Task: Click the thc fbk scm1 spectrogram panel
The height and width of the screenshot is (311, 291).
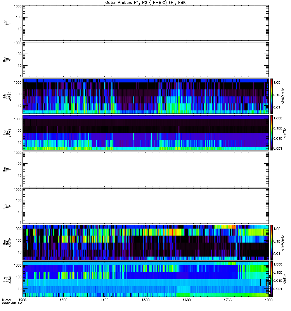Action: click(145, 279)
